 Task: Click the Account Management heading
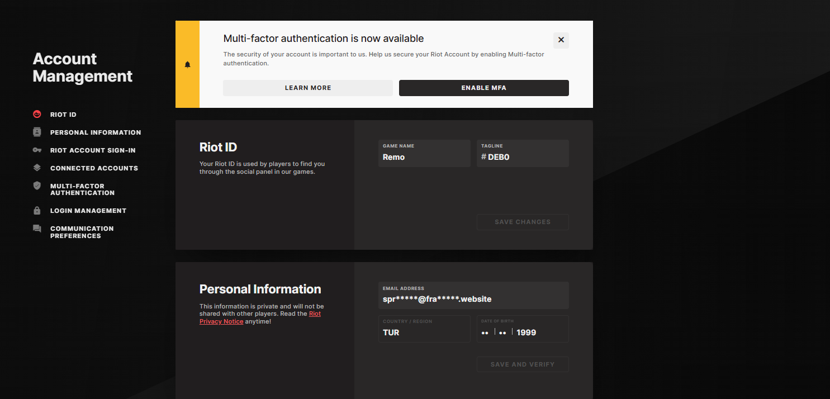click(83, 67)
